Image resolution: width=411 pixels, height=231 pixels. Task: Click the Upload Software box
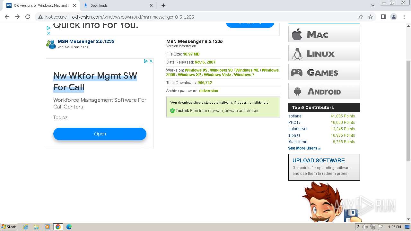click(324, 167)
